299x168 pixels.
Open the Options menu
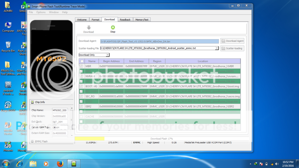tap(41, 12)
